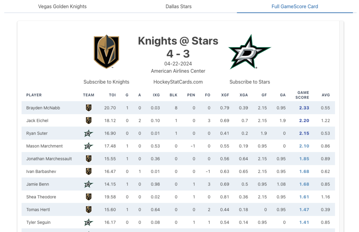
Task: Click the Subscribe to Stars link
Action: point(250,82)
